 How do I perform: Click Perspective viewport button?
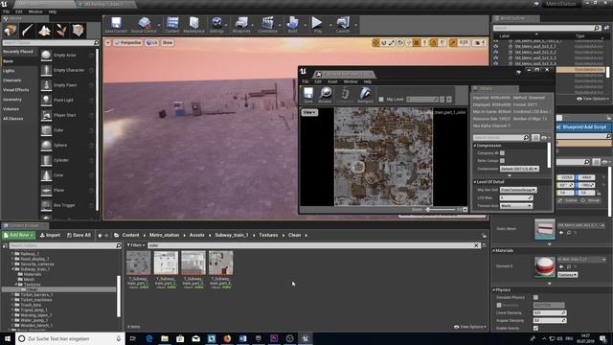point(127,42)
